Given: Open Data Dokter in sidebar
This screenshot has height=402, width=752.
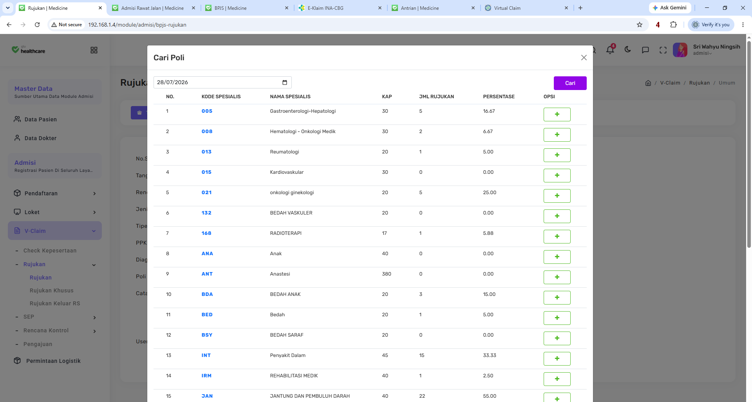Looking at the screenshot, I should (41, 138).
